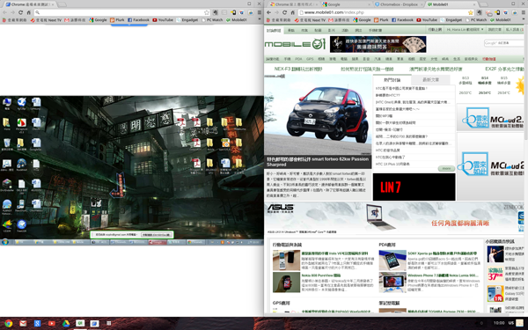528x330 pixels.
Task: Click the GPS category in Mobile01 nav
Action: pyautogui.click(x=310, y=59)
